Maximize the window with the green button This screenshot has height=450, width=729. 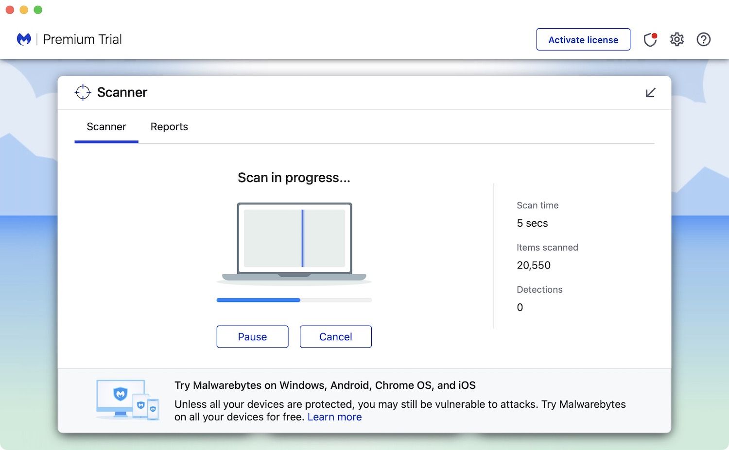click(x=38, y=10)
